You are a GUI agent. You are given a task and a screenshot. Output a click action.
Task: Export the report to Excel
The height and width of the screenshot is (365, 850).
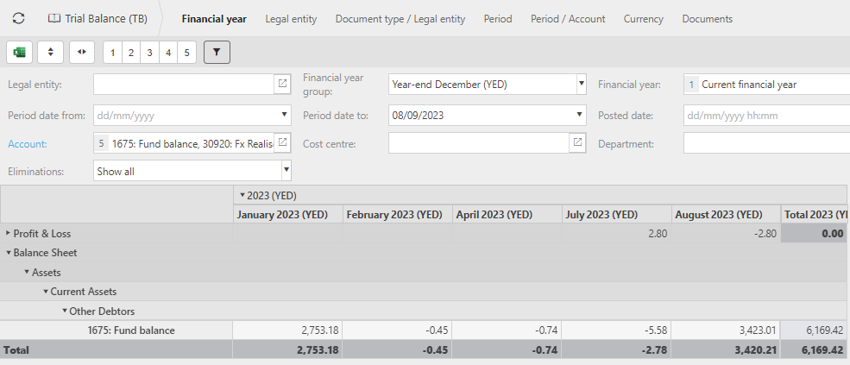(20, 53)
